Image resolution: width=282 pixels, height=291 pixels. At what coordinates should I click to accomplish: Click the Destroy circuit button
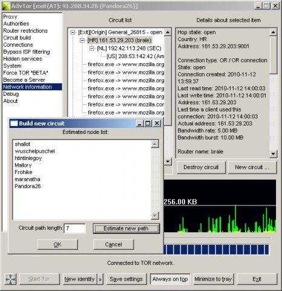(x=201, y=167)
